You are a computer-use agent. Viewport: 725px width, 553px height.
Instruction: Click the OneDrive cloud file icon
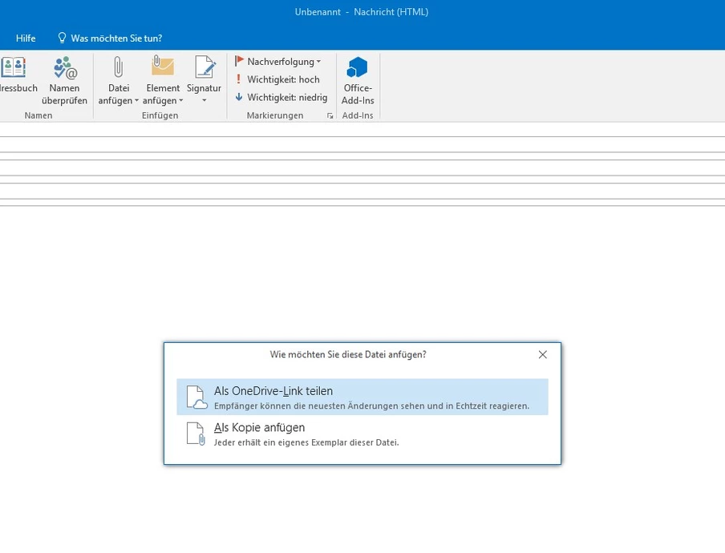click(x=196, y=398)
